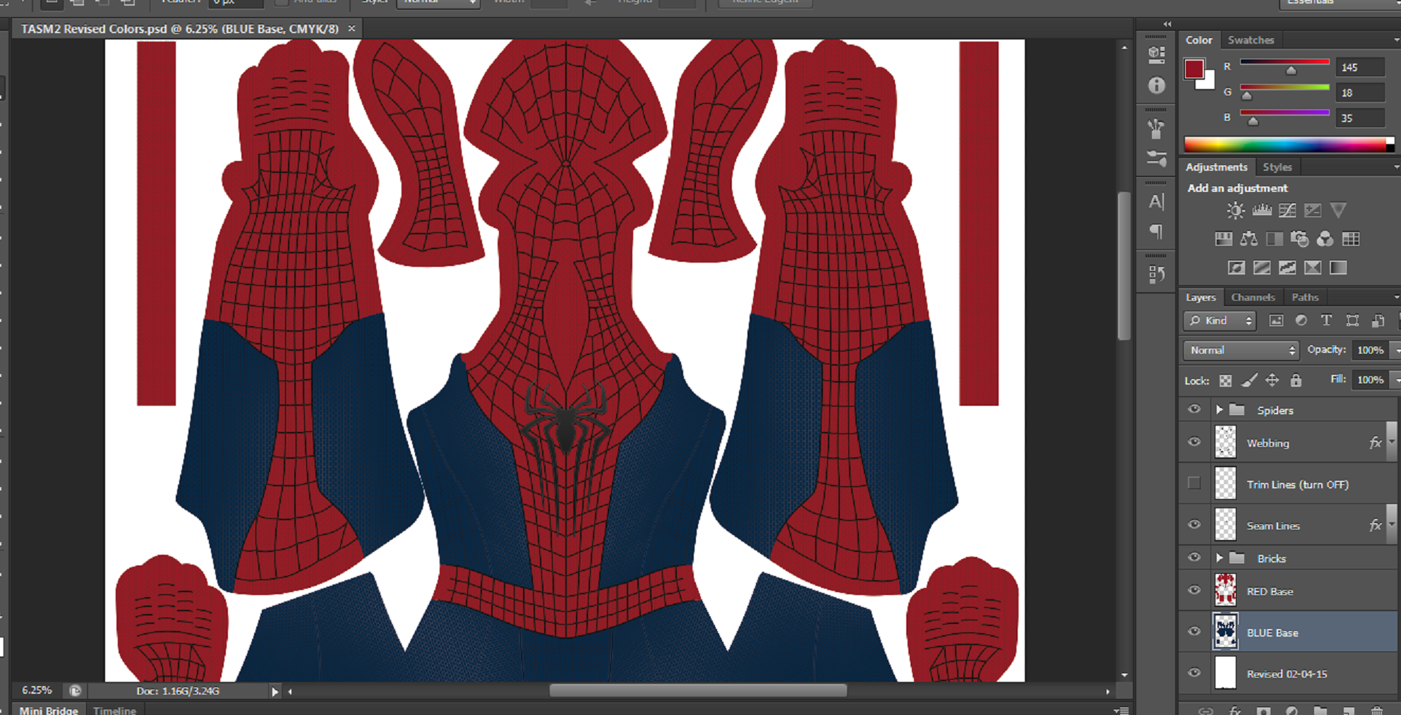Open the Timeline tab
Image resolution: width=1401 pixels, height=715 pixels.
tap(114, 710)
